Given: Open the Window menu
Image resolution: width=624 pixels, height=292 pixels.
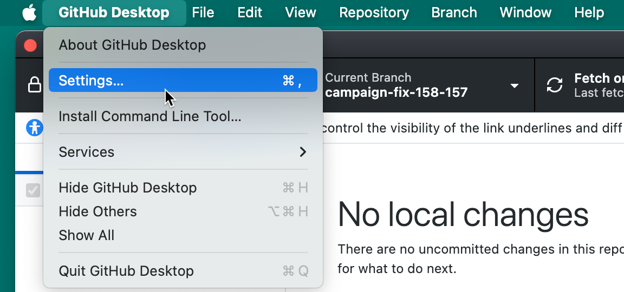Looking at the screenshot, I should (x=525, y=13).
